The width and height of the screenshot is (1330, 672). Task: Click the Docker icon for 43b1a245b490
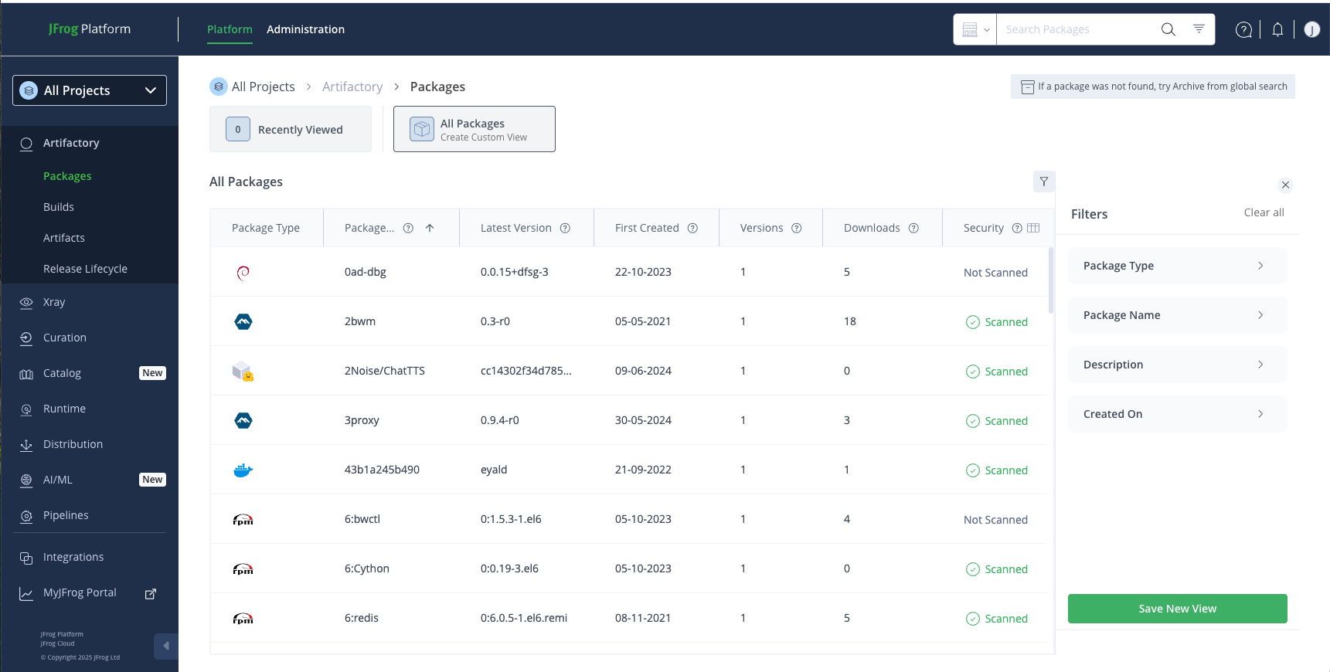click(x=243, y=470)
